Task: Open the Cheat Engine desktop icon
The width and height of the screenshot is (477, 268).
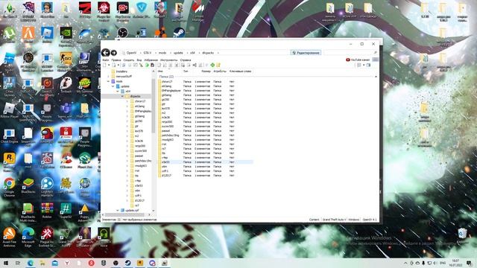Action: 10,135
